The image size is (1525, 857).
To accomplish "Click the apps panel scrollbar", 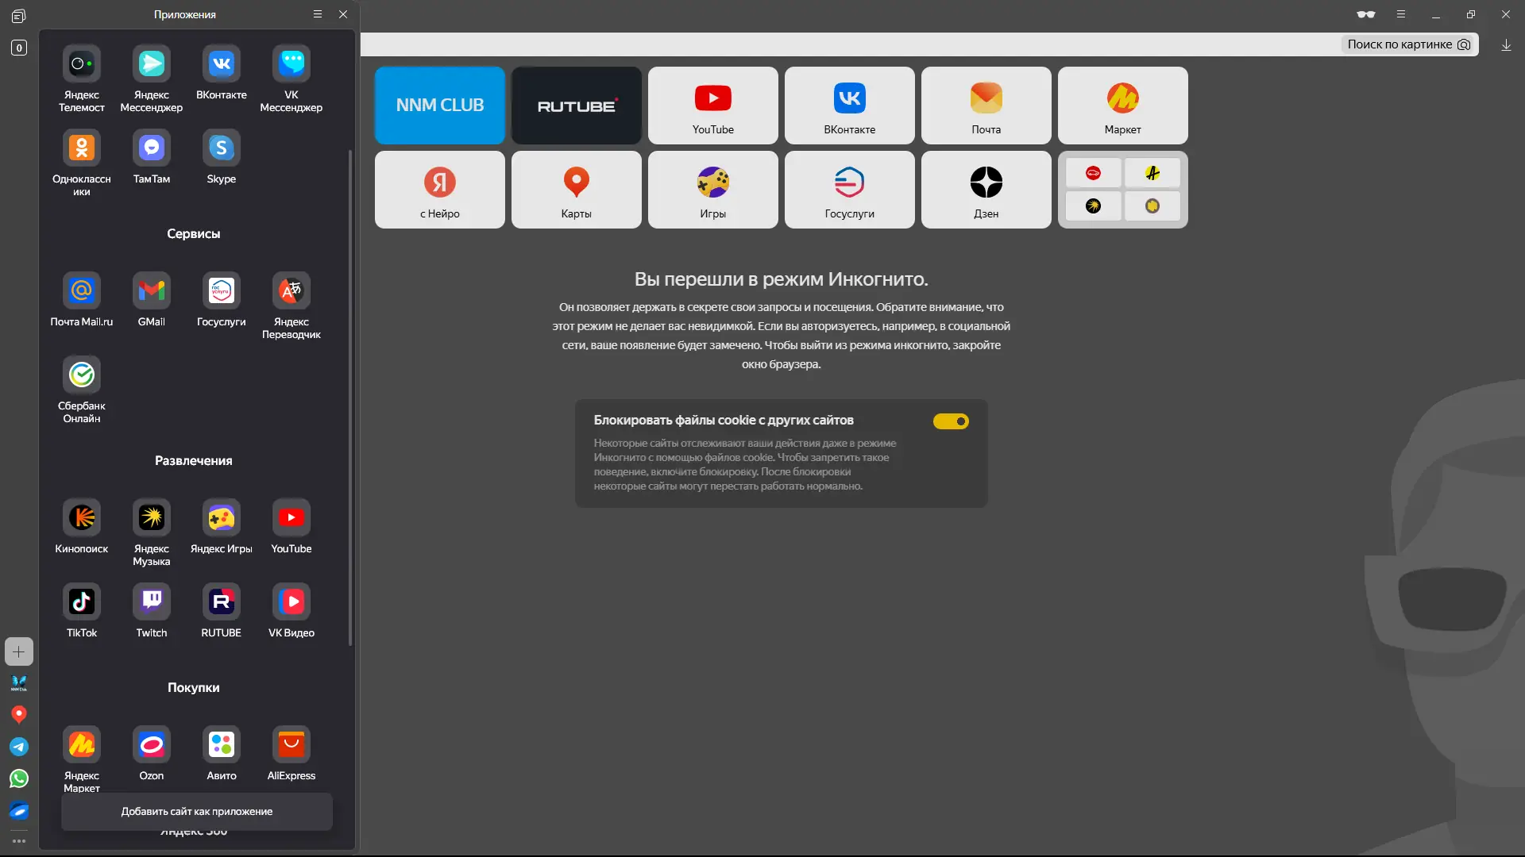I will (350, 397).
